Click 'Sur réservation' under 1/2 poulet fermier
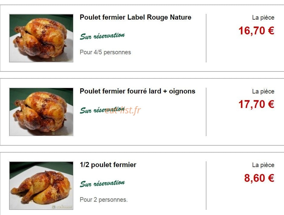The image size is (284, 215). [102, 184]
